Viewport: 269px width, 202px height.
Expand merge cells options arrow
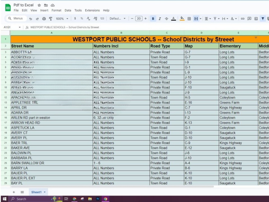pyautogui.click(x=200, y=19)
